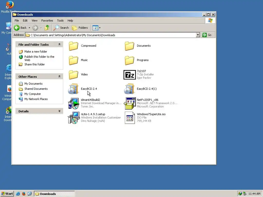263x197 pixels.
Task: Open the Views icon button
Action: coord(95,28)
